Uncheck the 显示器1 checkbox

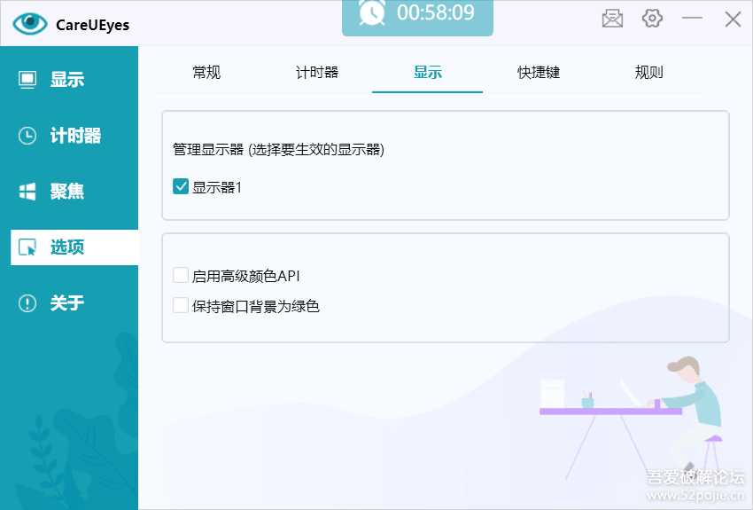[181, 186]
